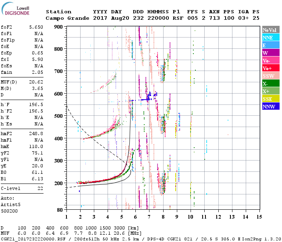Click the dark blue NNW legend swatch
Screen dimensions: 282x242
click(270, 107)
